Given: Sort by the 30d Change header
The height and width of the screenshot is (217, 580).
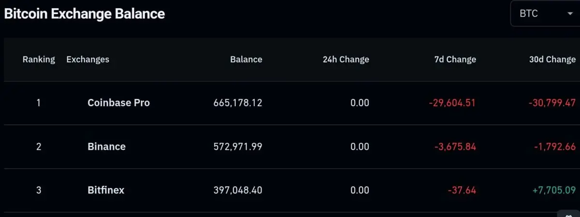Looking at the screenshot, I should [x=552, y=60].
